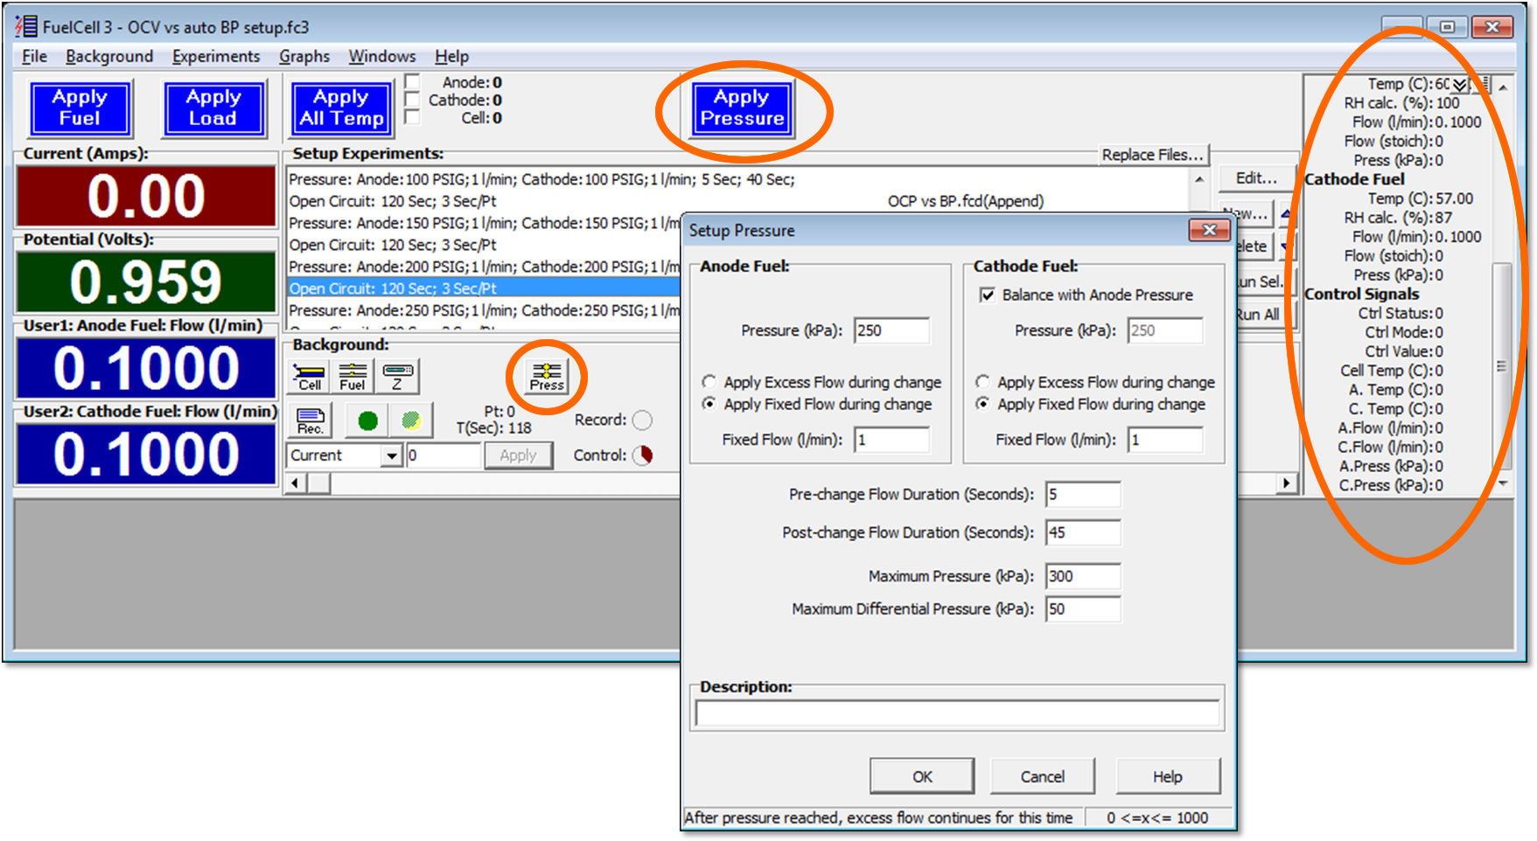This screenshot has width=1537, height=841.
Task: Click OK in Setup Pressure dialog
Action: click(922, 776)
